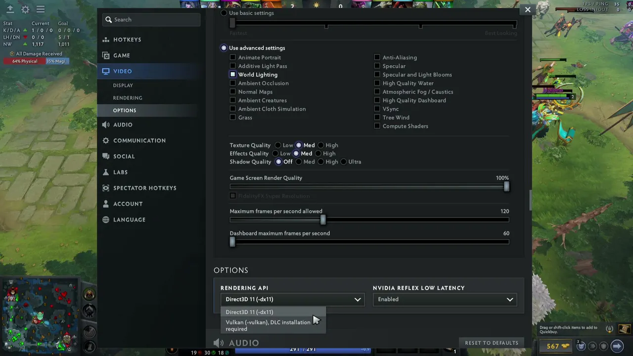633x356 pixels.
Task: Enable the Ambient Occlusion checkbox
Action: 232,83
